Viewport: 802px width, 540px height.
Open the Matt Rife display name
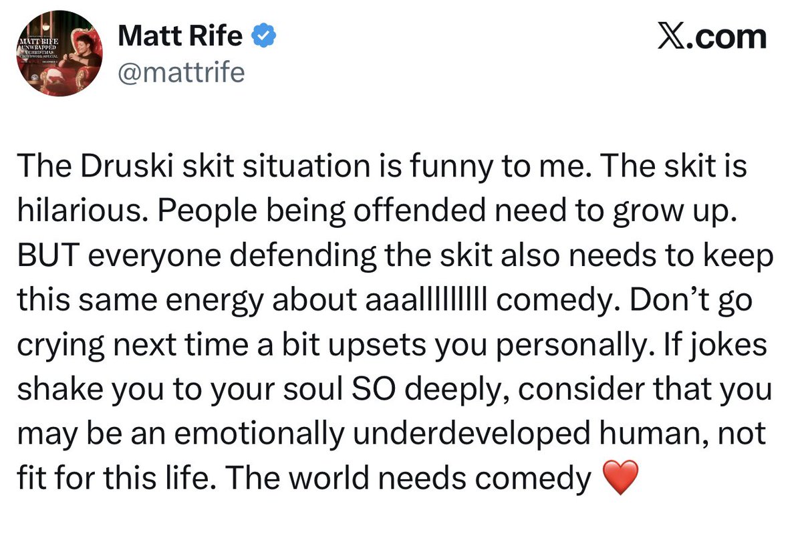pos(180,36)
